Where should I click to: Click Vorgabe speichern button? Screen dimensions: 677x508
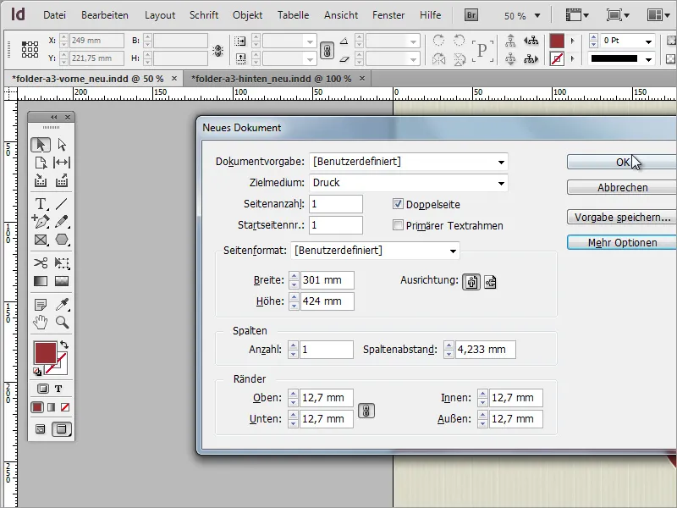point(622,218)
